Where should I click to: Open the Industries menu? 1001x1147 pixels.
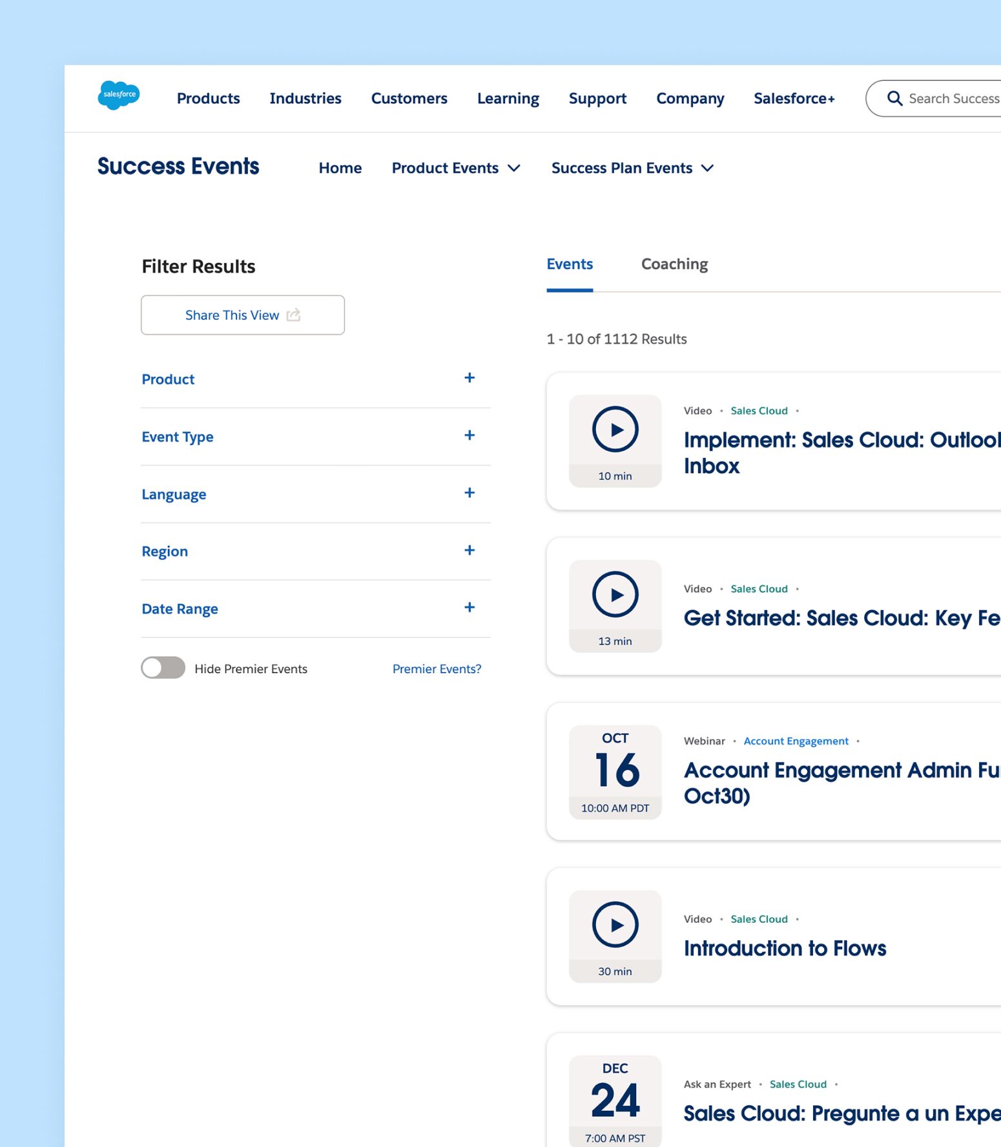(x=305, y=98)
